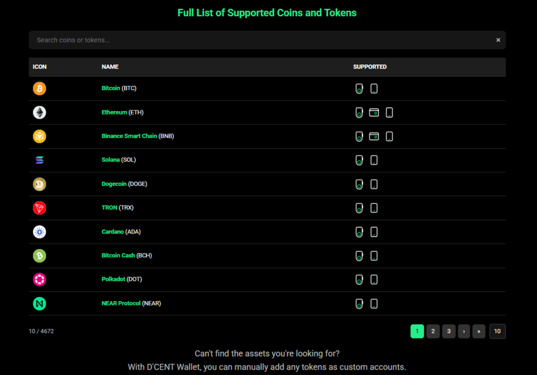537x375 pixels.
Task: Click the next page arrow
Action: [464, 331]
